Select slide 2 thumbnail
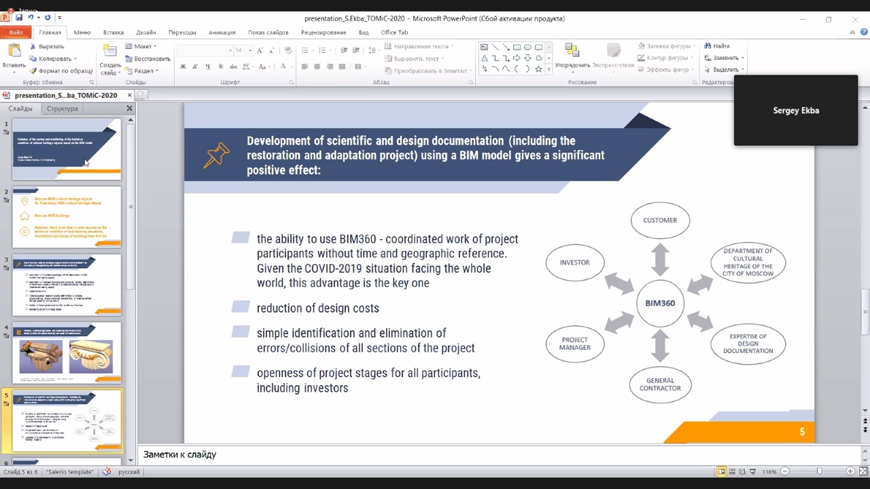 click(x=67, y=217)
